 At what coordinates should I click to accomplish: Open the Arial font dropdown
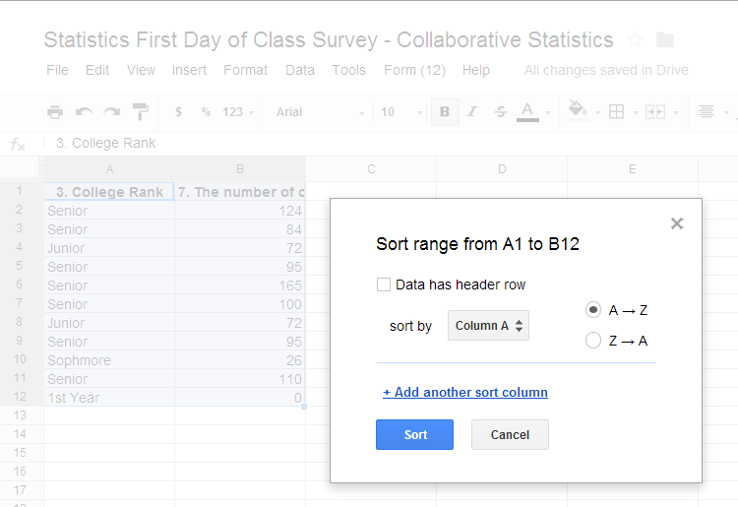(x=320, y=112)
